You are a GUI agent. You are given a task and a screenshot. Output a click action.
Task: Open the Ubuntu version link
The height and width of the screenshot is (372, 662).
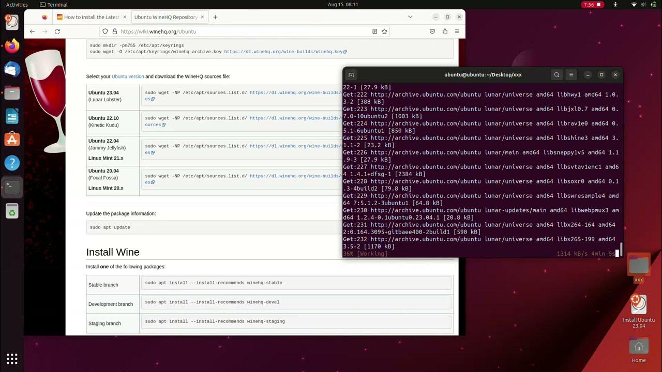click(x=128, y=76)
